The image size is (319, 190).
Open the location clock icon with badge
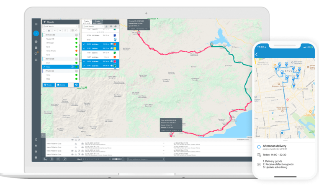[x=36, y=53]
